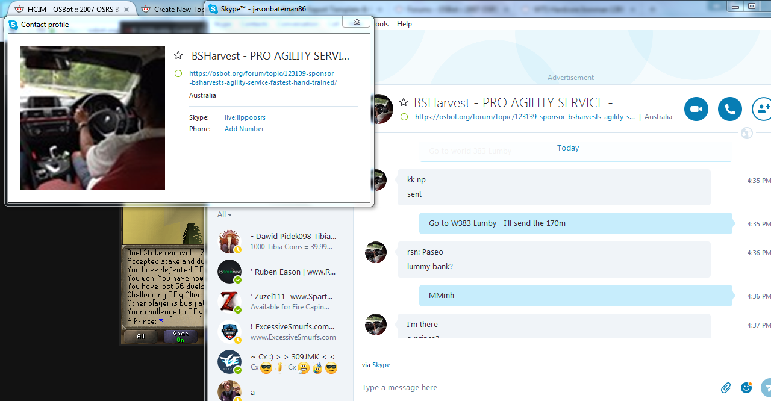The width and height of the screenshot is (771, 401).
Task: Click the ExcessiveSmurfs shield avatar
Action: (x=229, y=332)
